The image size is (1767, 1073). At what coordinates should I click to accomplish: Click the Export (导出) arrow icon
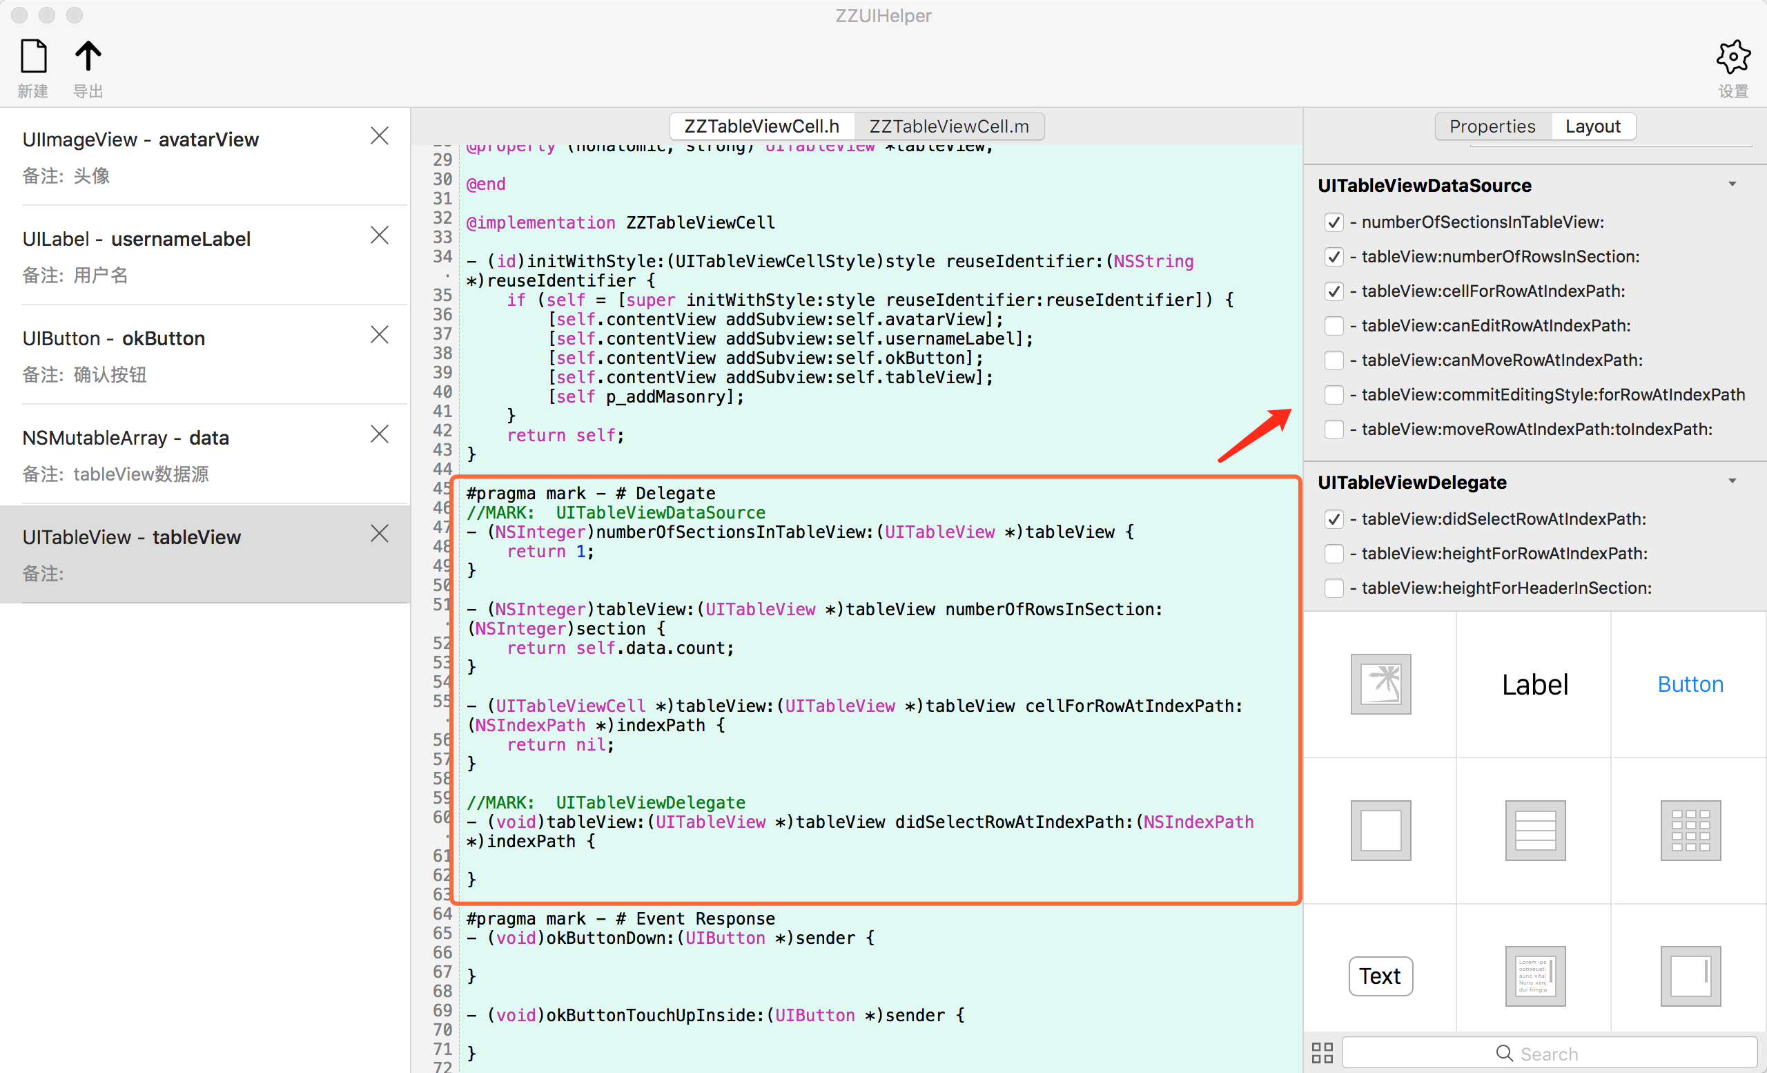tap(88, 57)
